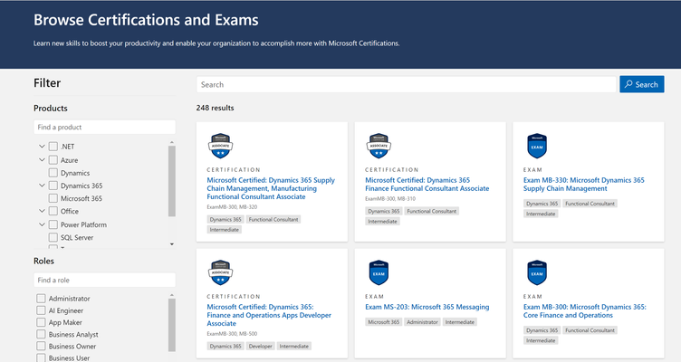Click the Products list scrollbar down arrow
The width and height of the screenshot is (681, 362).
coord(172,244)
